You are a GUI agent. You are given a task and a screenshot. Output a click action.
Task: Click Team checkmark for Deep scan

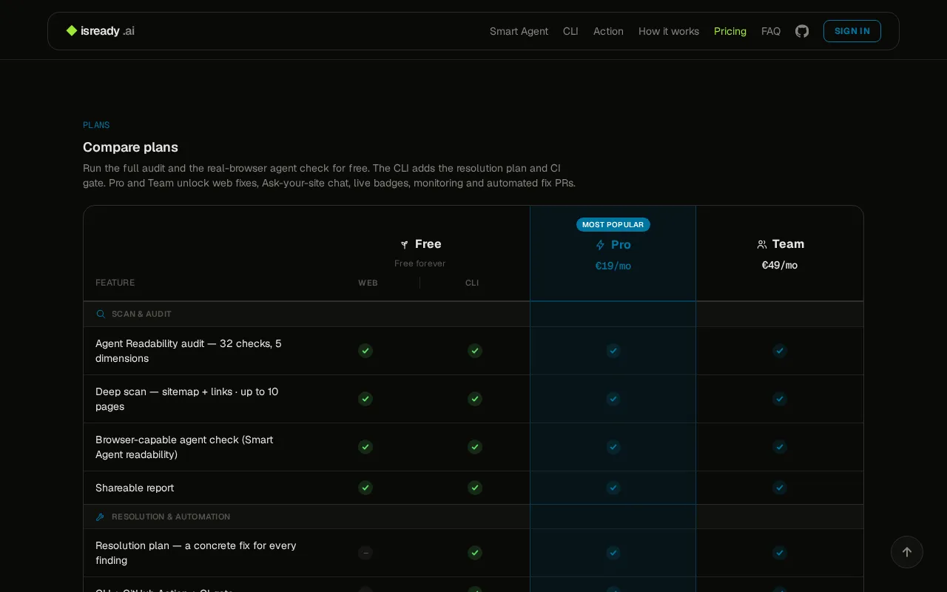780,399
